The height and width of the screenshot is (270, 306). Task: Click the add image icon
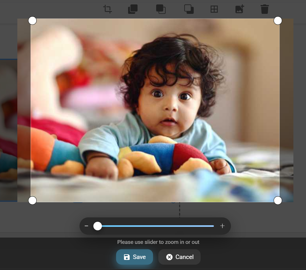tap(240, 9)
